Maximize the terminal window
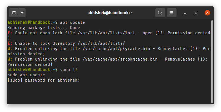 (x=196, y=13)
